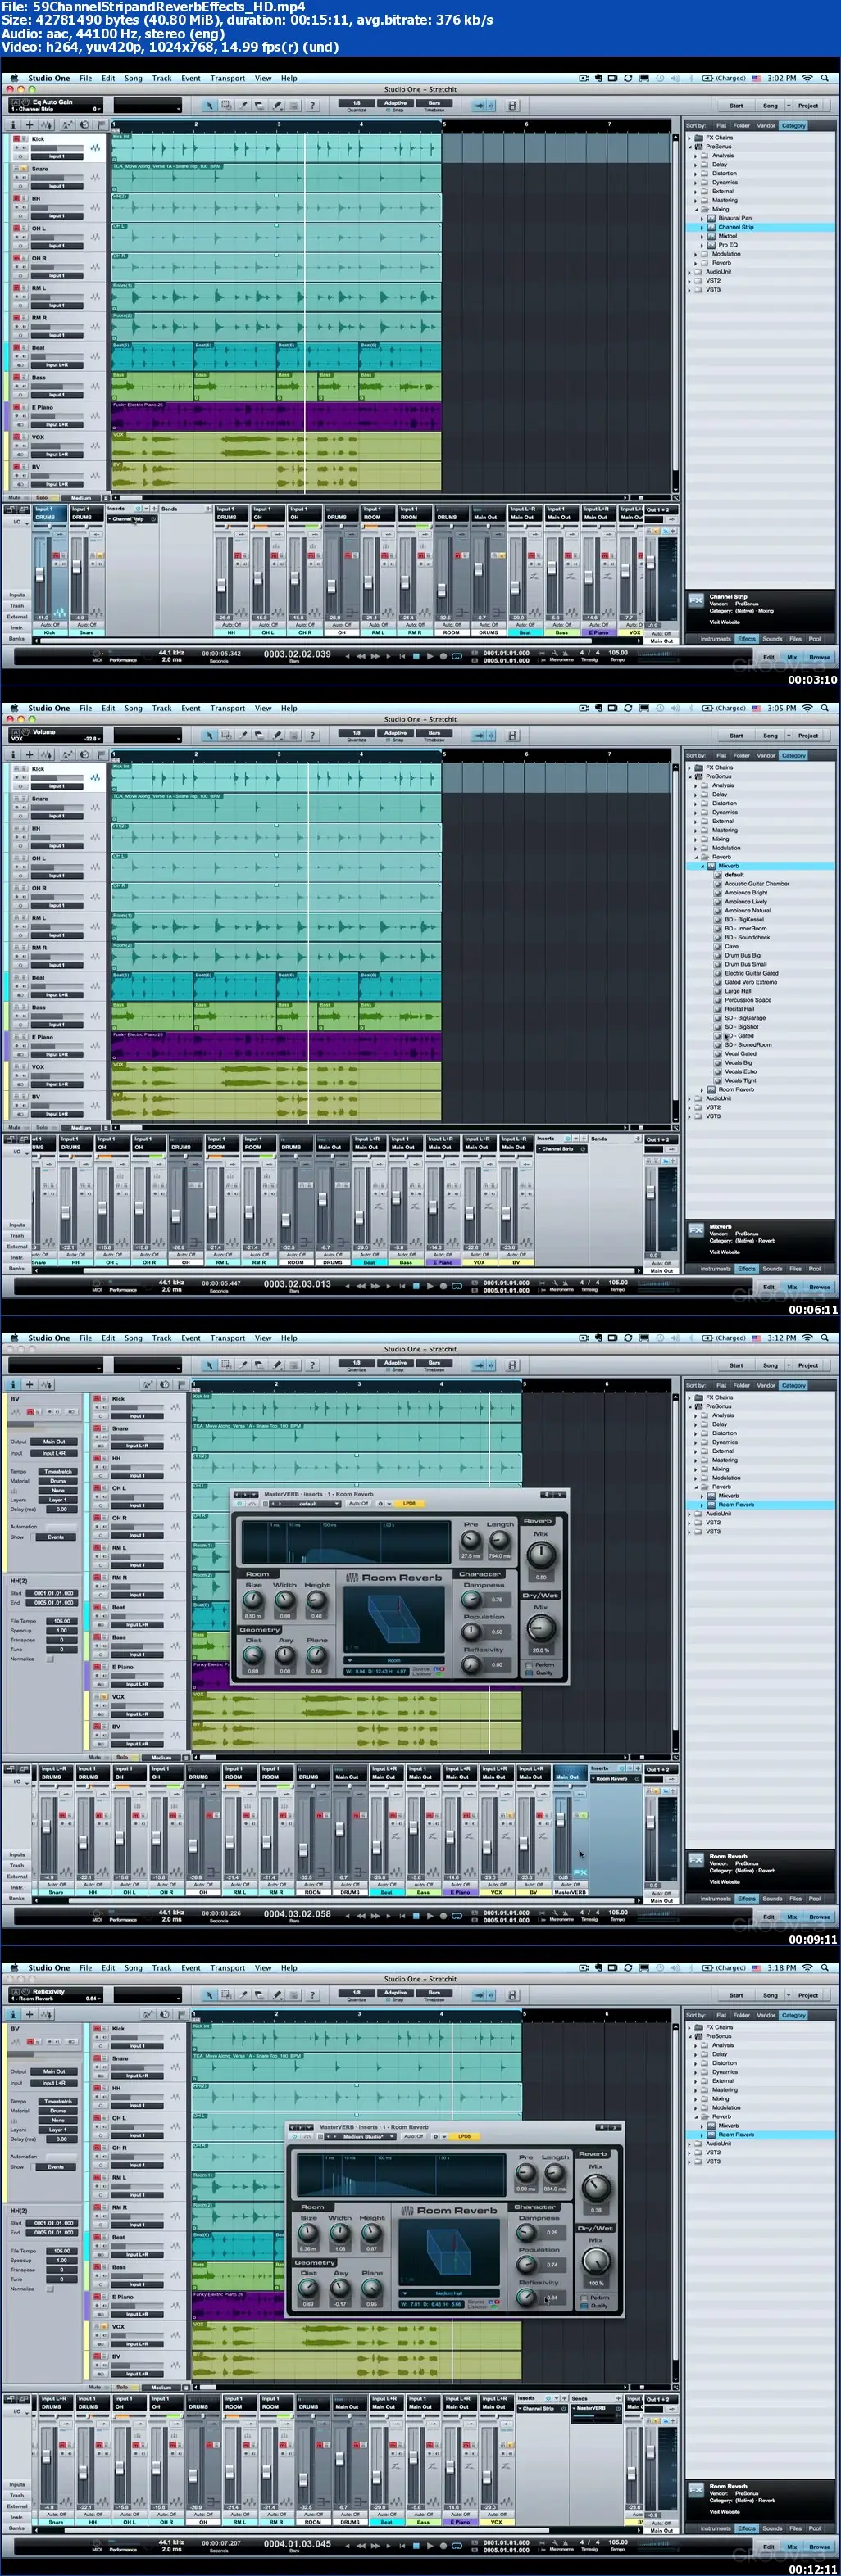Select Perform mode in Room Reverb, frame 00:12:11

[x=597, y=2298]
